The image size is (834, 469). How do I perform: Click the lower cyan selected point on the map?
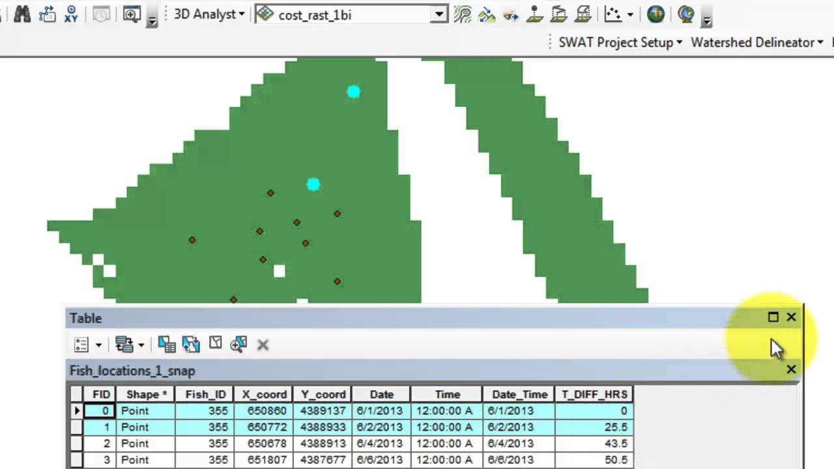(x=313, y=185)
